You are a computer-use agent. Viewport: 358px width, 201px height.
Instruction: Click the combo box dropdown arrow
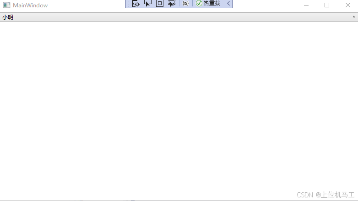click(354, 17)
